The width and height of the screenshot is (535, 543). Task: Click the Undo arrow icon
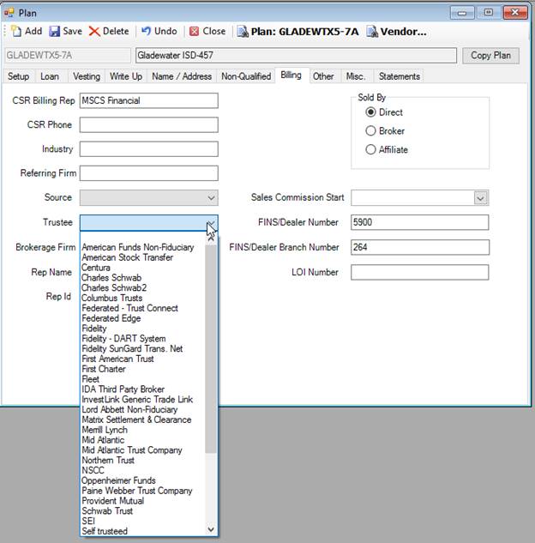pos(147,32)
